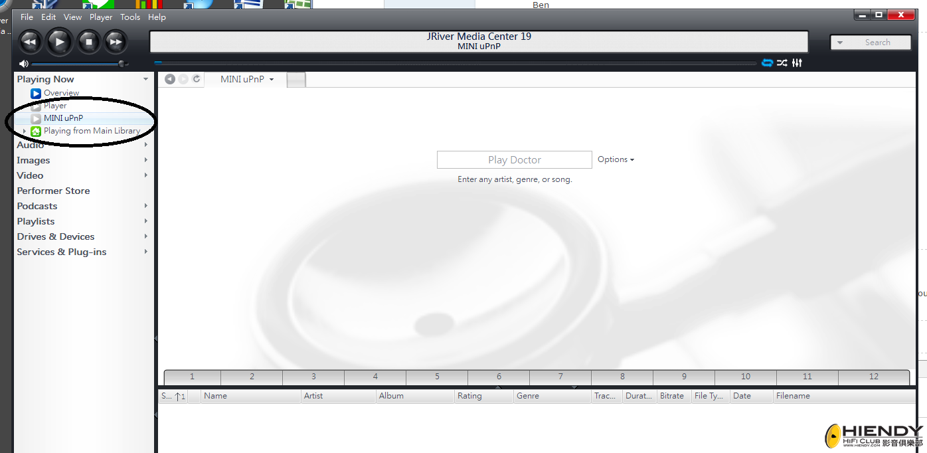This screenshot has height=453, width=927.
Task: Click the Play Doctor input field
Action: coord(514,159)
